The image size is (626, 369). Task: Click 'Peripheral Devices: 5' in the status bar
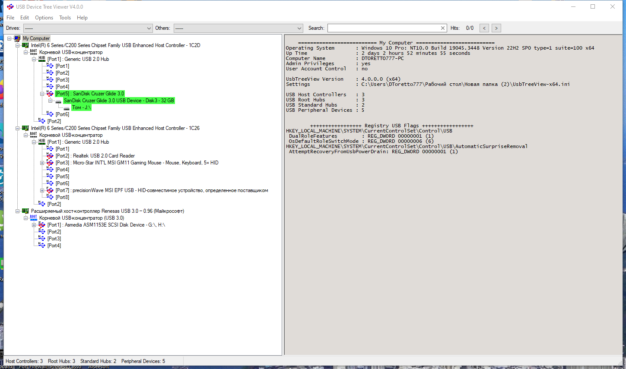point(143,361)
